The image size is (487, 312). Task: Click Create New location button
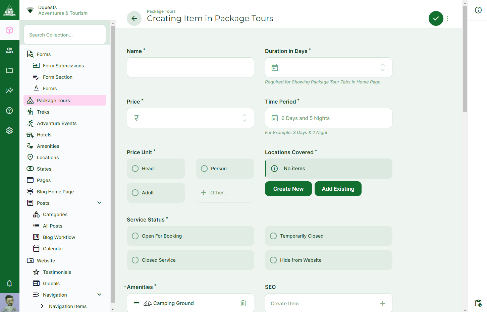[x=288, y=189]
